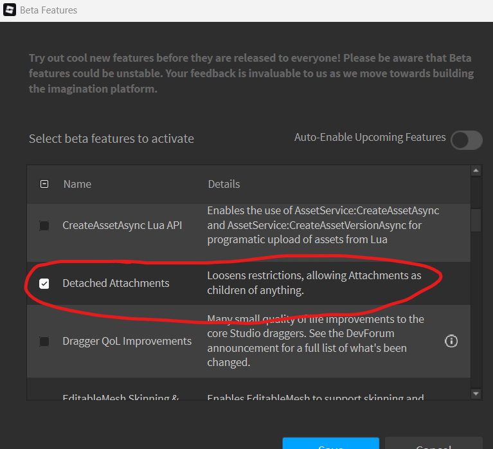Click the Roblox Studio logo icon

click(10, 10)
